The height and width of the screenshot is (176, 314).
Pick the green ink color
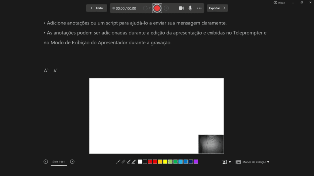click(x=175, y=162)
